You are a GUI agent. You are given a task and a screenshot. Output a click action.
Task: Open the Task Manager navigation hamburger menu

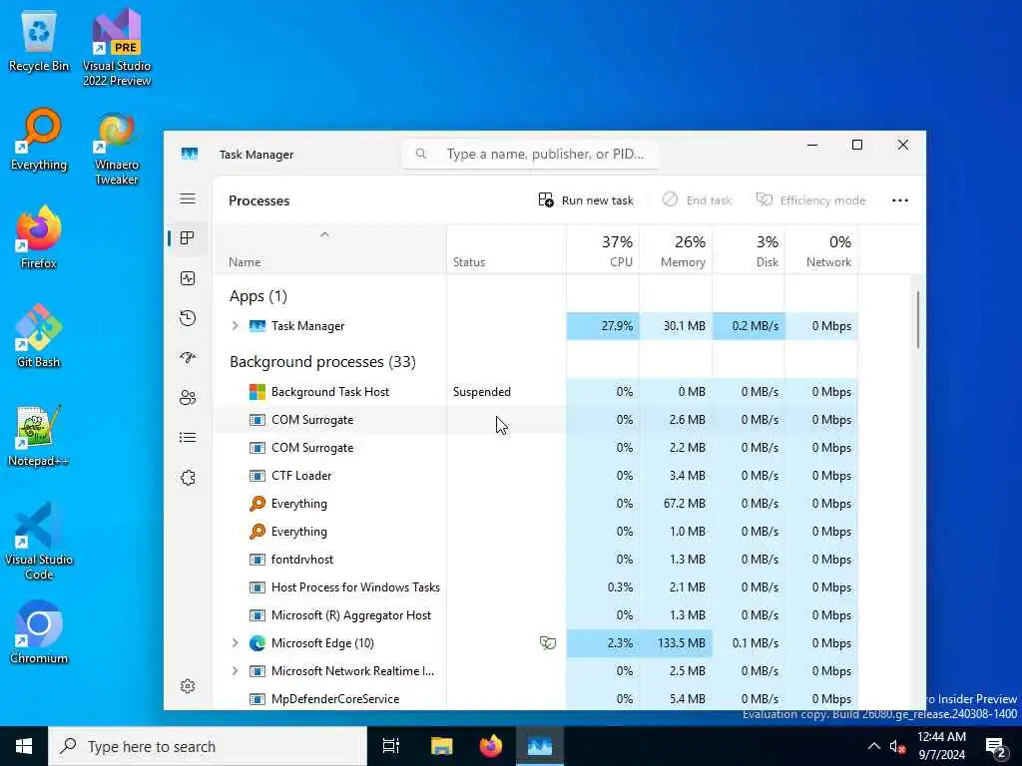click(x=188, y=198)
